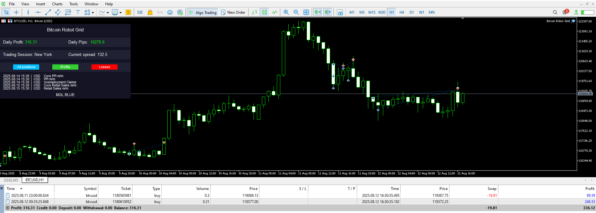The height and width of the screenshot is (213, 596).
Task: Select the text label tool
Action: click(78, 12)
